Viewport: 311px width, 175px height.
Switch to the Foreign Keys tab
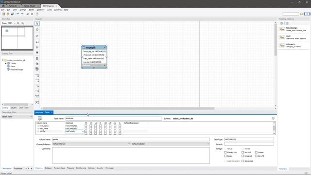coord(59,168)
